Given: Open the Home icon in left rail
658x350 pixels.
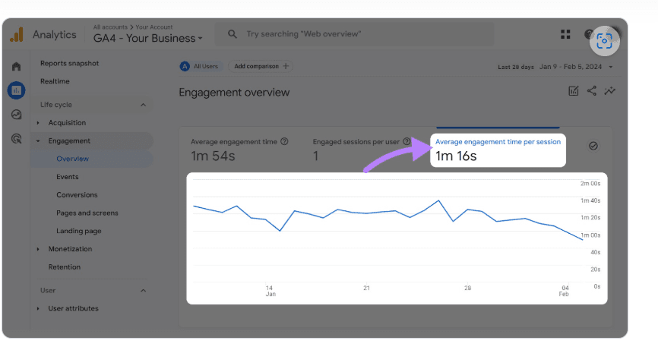Looking at the screenshot, I should coord(17,66).
